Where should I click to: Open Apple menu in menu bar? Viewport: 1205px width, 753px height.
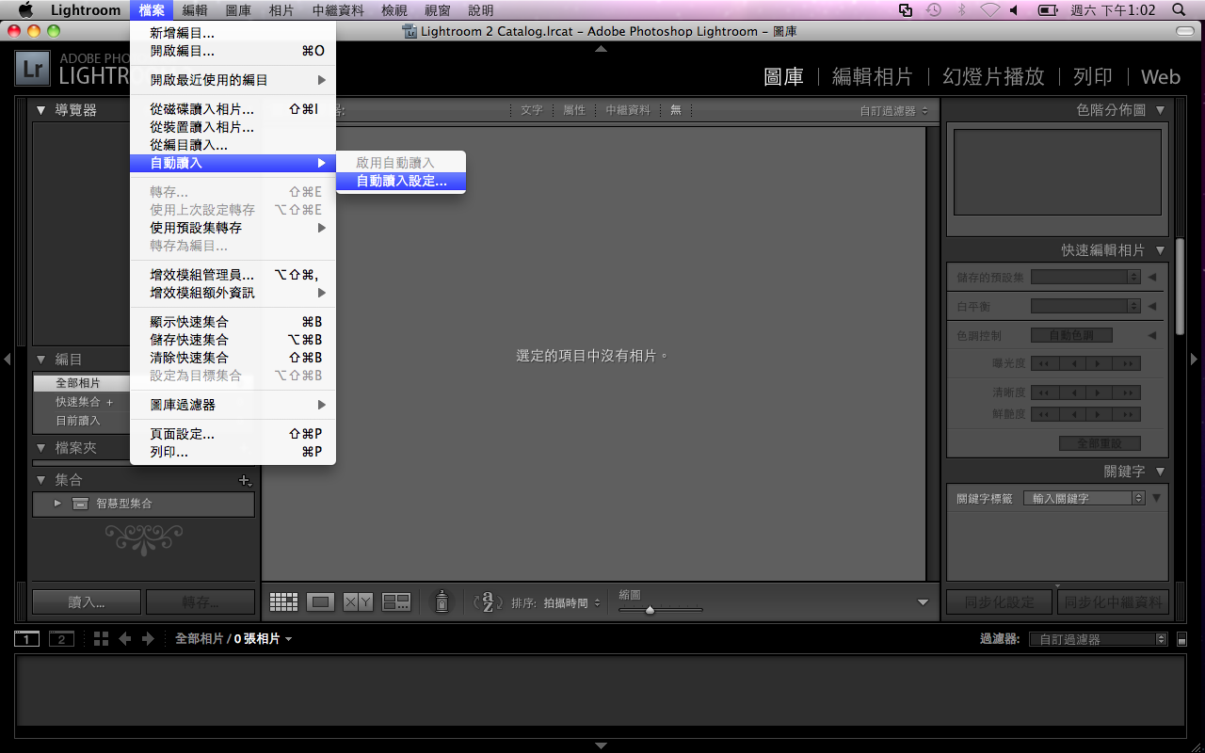coord(25,10)
